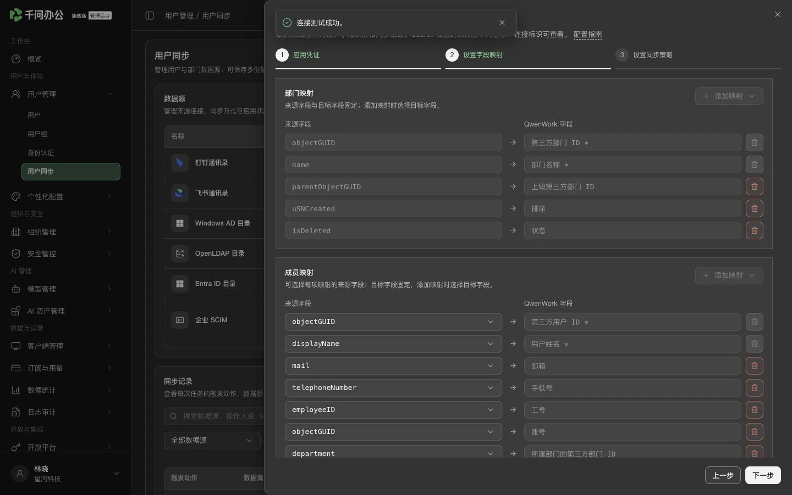Click the search icon in 同步记录

(173, 416)
